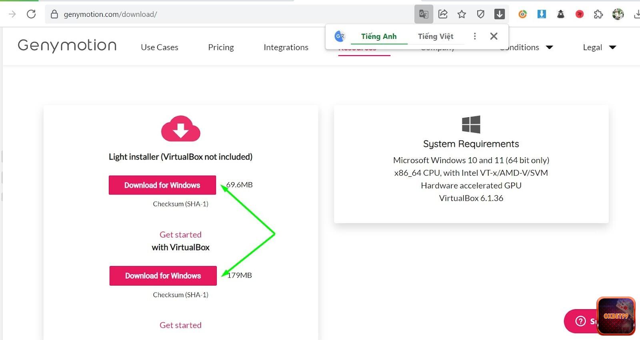
Task: Click the pink cloud download icon
Action: click(181, 129)
